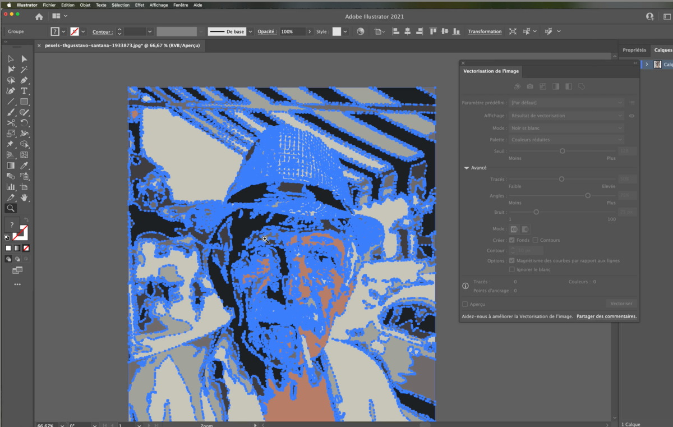
Task: Click the Contour label in control bar
Action: (x=103, y=32)
